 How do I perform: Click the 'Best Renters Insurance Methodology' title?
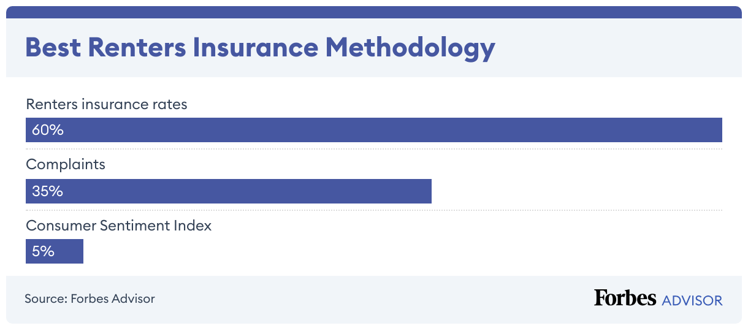click(260, 48)
